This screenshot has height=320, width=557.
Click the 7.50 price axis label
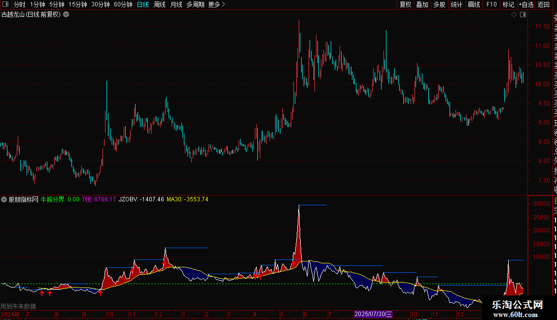click(544, 180)
